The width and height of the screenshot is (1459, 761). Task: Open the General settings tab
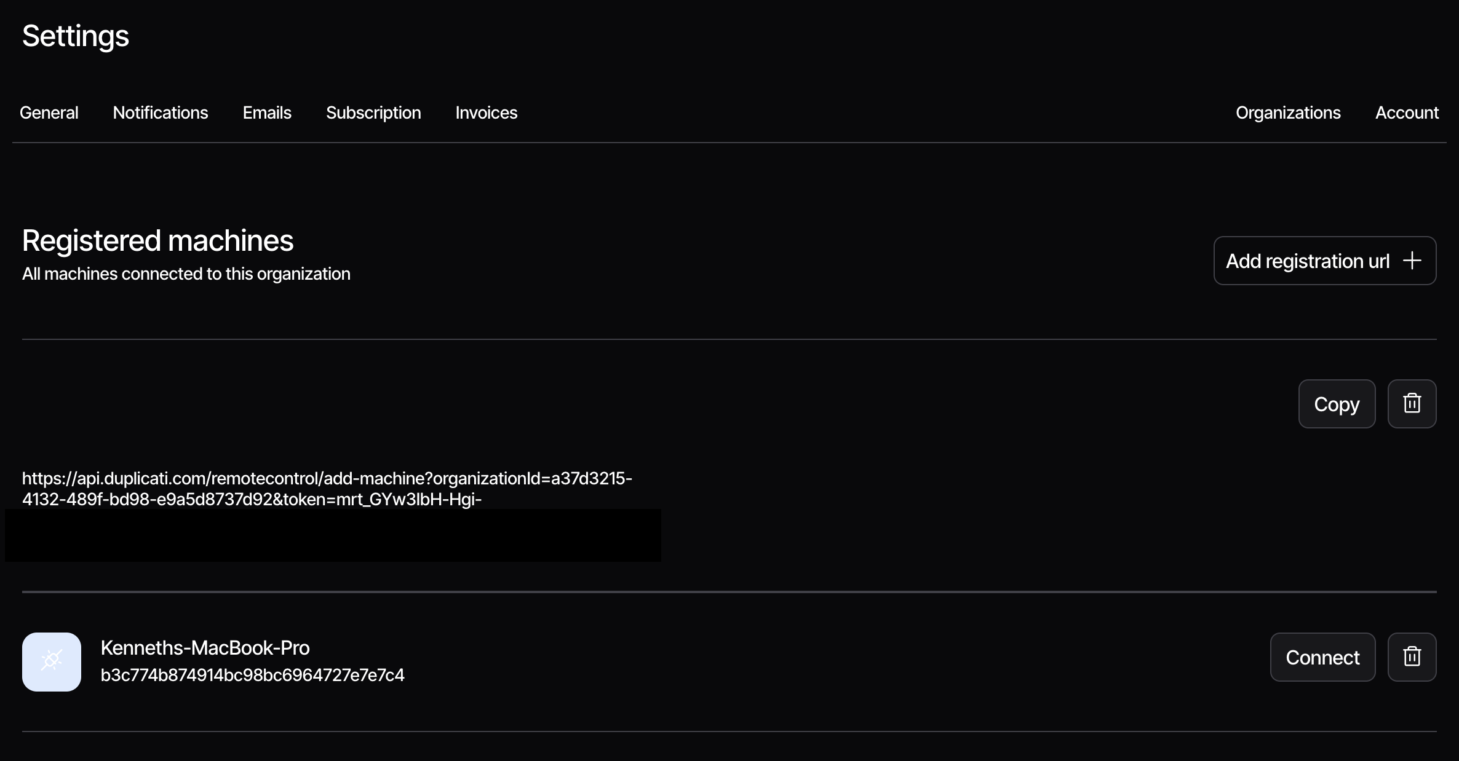[49, 113]
